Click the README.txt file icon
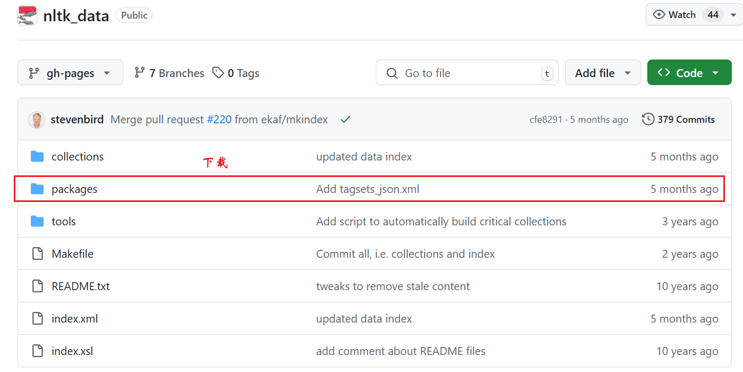 pyautogui.click(x=37, y=286)
